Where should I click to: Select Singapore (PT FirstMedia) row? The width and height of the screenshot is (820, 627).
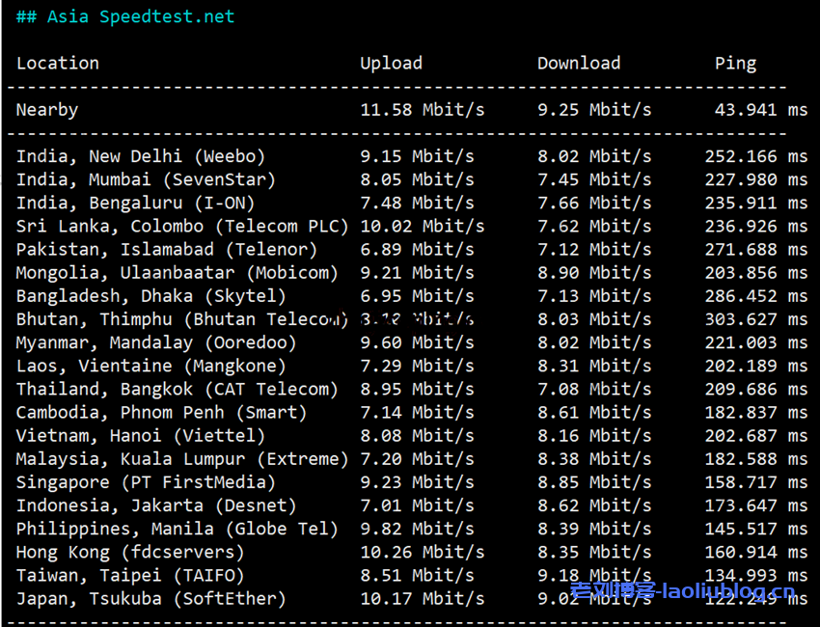click(146, 482)
